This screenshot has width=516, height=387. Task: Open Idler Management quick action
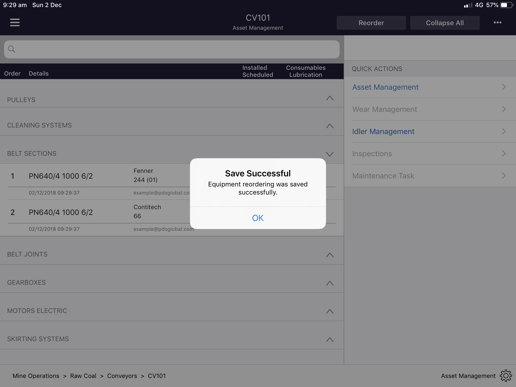[x=430, y=132]
